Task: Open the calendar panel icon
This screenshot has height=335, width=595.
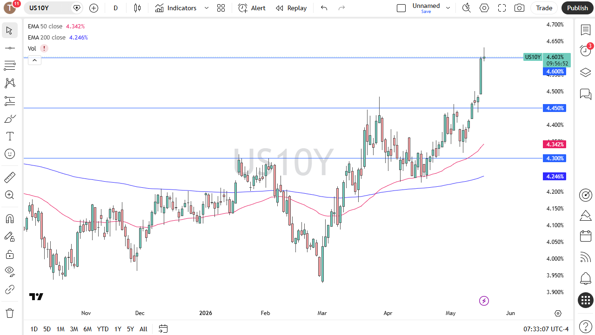Action: point(586,236)
